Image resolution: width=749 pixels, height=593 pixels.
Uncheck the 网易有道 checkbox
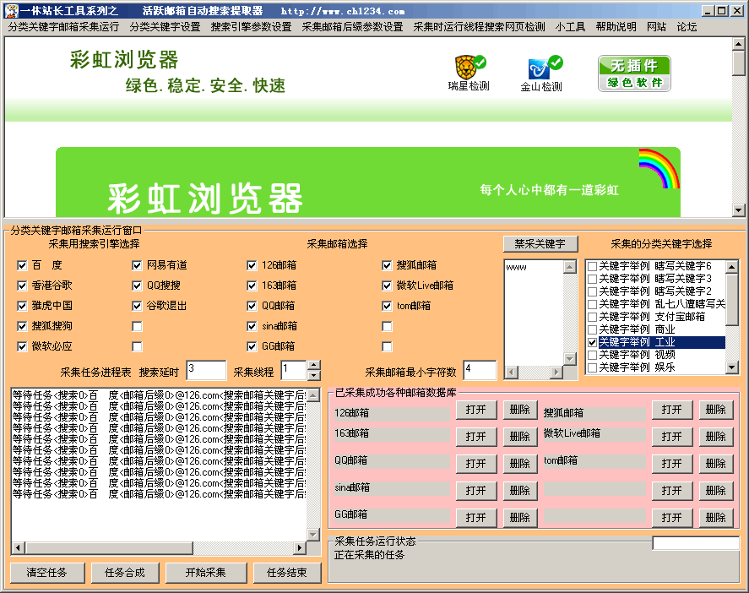137,265
